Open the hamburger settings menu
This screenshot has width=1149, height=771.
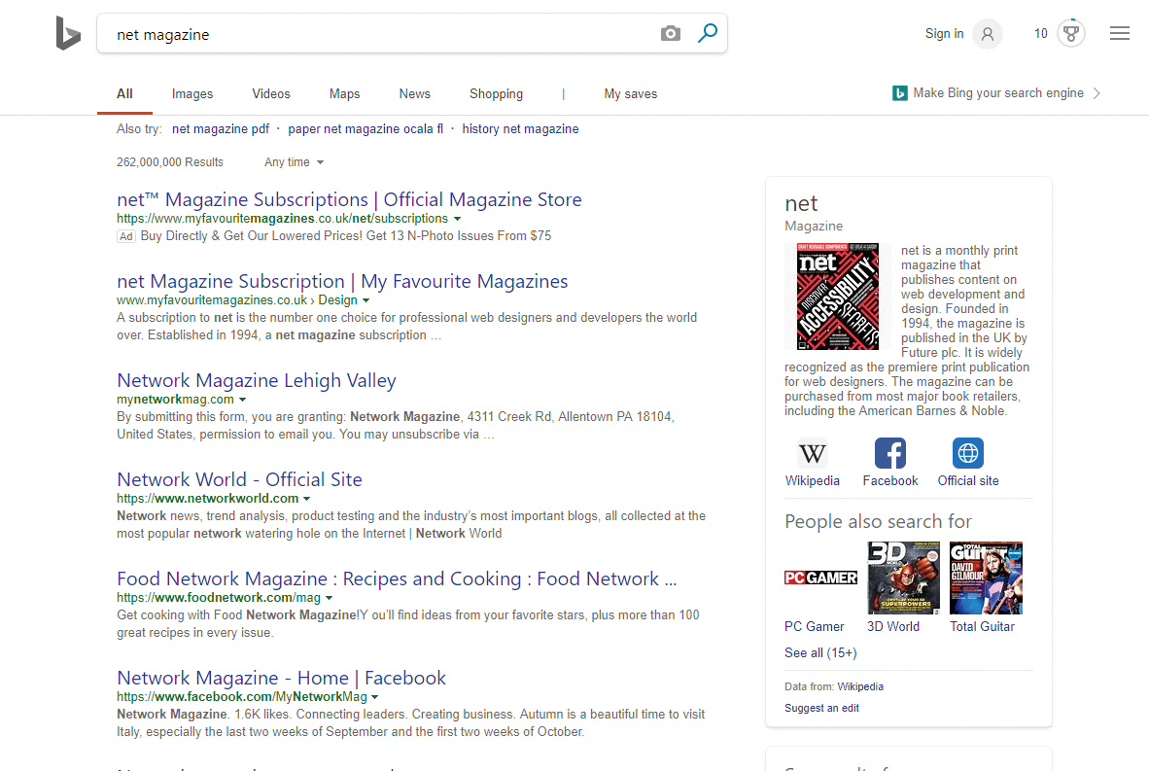pyautogui.click(x=1120, y=34)
